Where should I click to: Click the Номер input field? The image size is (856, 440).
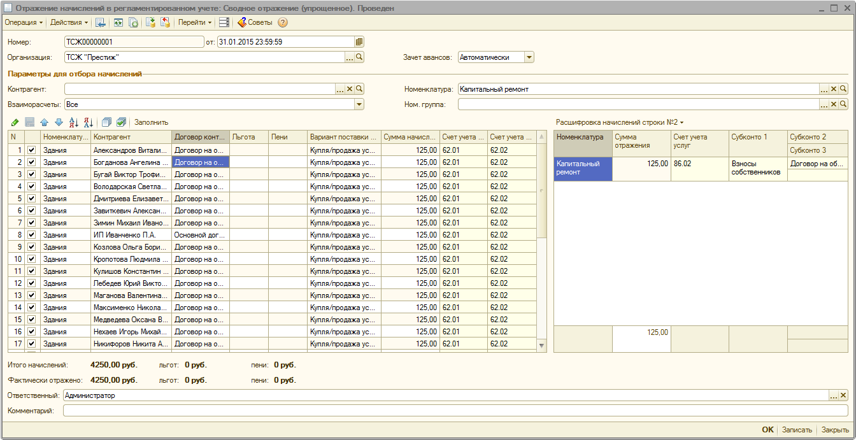tap(133, 42)
